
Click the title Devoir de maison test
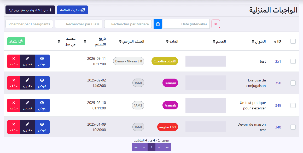[252, 127]
